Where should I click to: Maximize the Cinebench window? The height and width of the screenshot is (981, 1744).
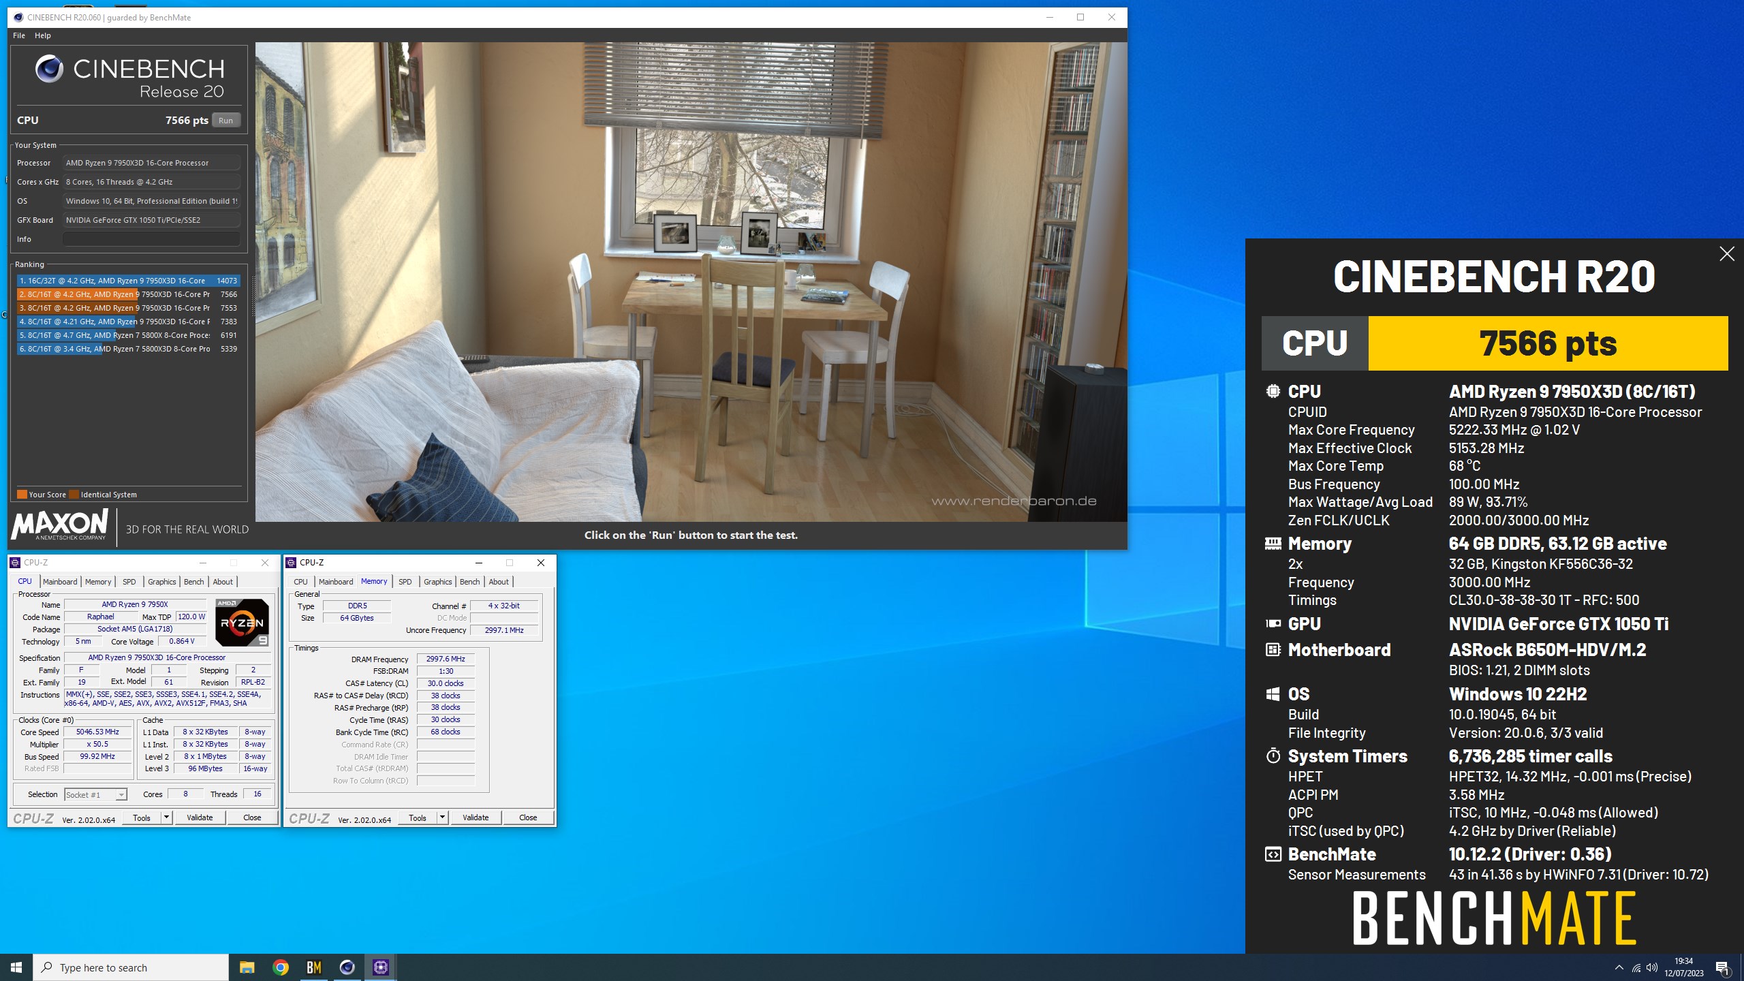coord(1080,17)
